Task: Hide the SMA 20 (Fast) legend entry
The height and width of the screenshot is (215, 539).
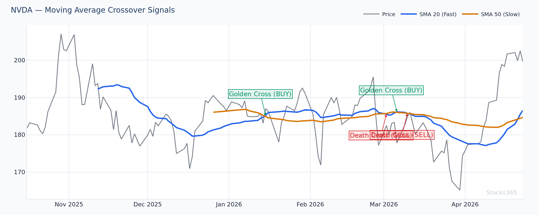Action: point(438,15)
